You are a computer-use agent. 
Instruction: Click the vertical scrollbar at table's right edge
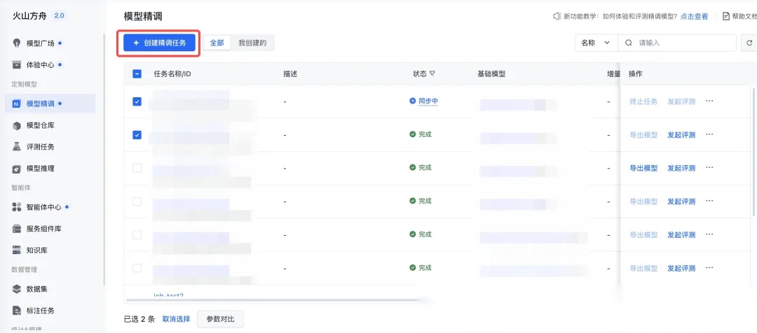[x=753, y=150]
